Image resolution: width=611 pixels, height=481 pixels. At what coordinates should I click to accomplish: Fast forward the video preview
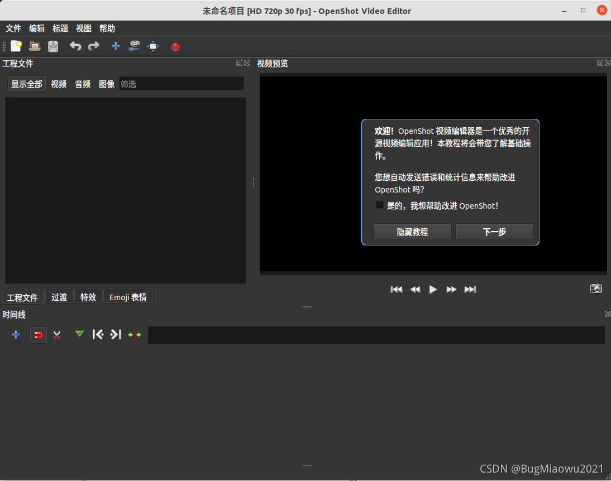451,290
